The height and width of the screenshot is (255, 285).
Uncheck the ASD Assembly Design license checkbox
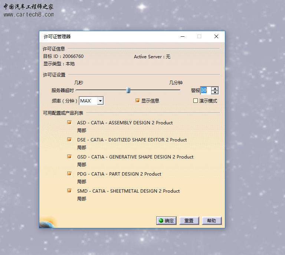[x=69, y=122]
